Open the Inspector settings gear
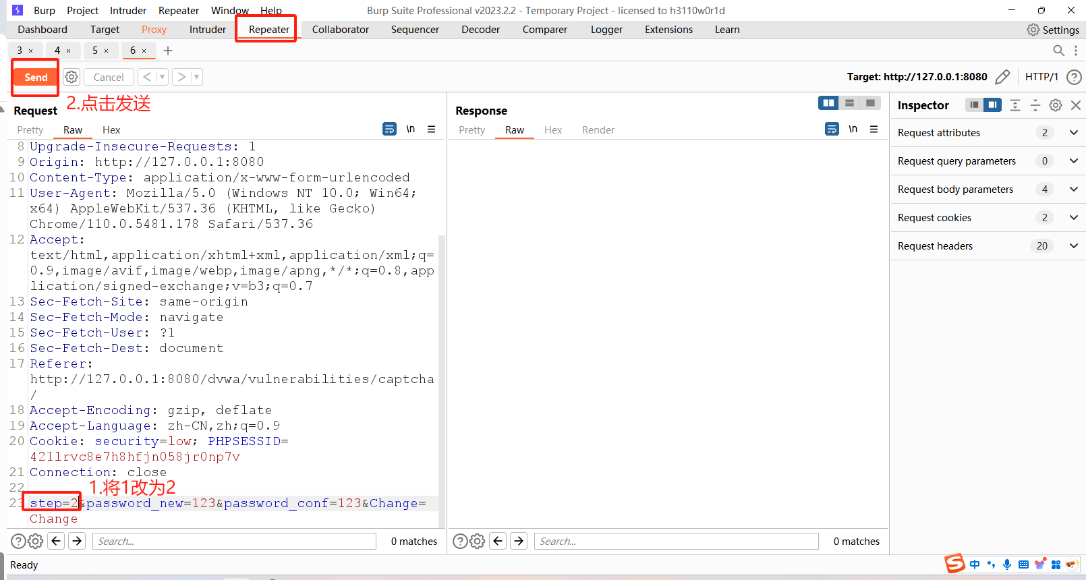The height and width of the screenshot is (580, 1086). tap(1056, 105)
